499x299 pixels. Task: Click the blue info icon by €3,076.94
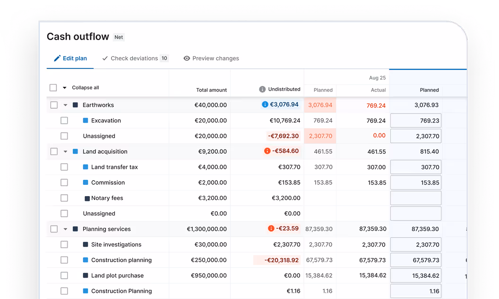coord(265,104)
